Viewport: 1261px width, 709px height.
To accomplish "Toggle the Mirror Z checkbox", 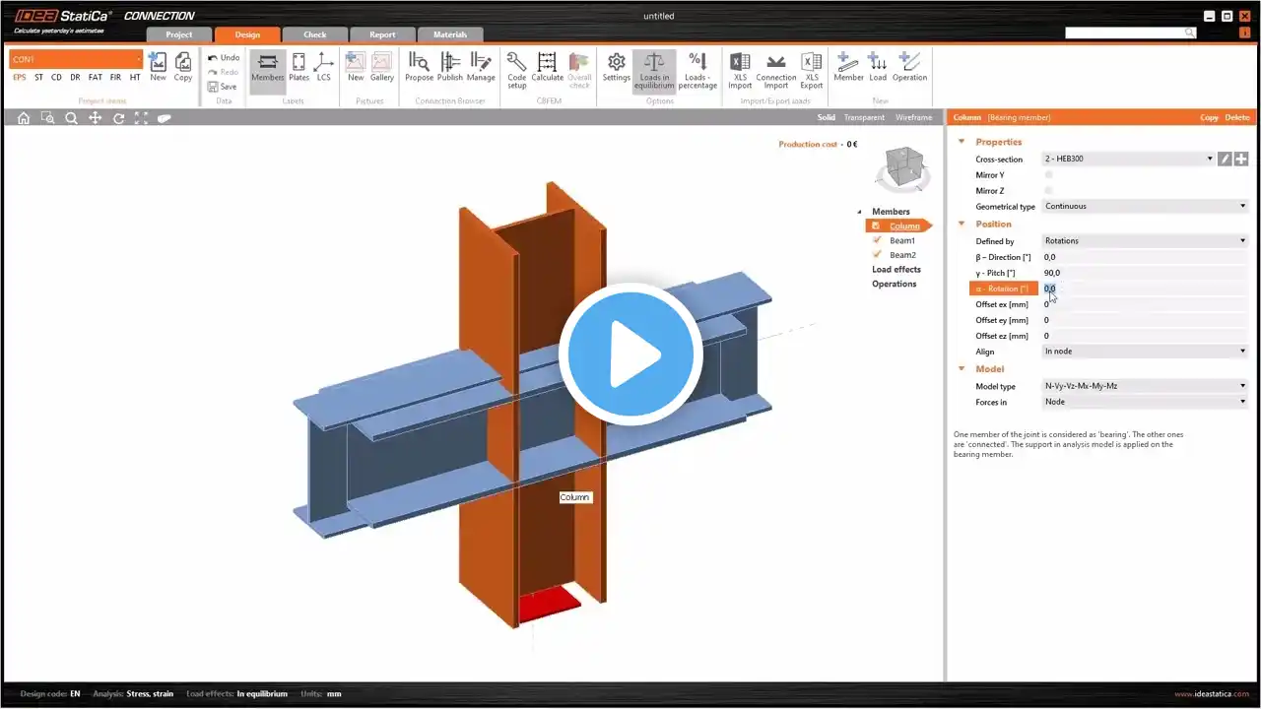I will [1048, 190].
